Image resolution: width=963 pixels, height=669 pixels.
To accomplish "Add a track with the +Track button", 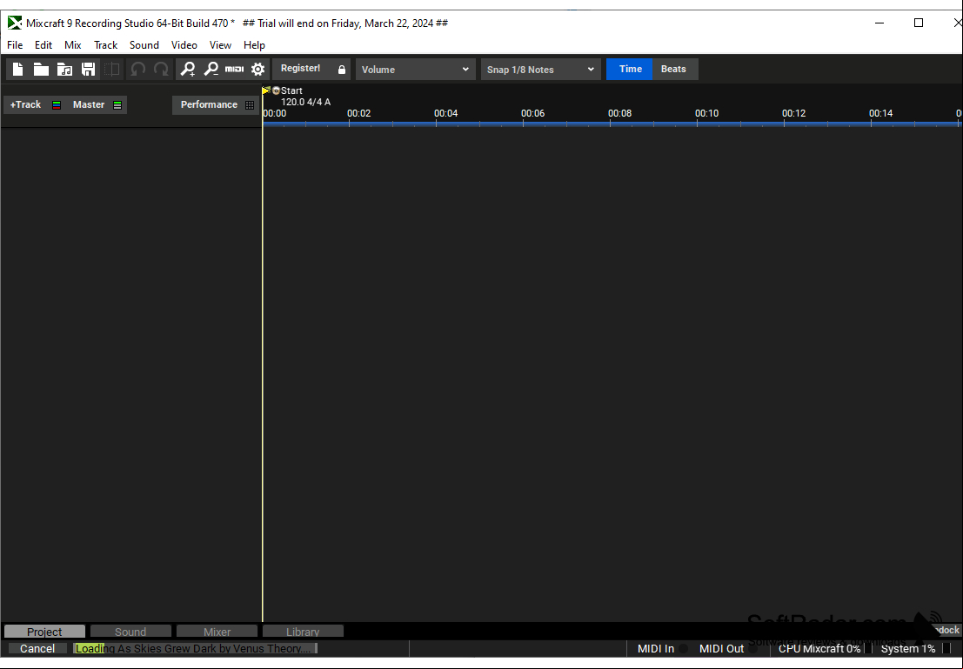I will (x=26, y=105).
